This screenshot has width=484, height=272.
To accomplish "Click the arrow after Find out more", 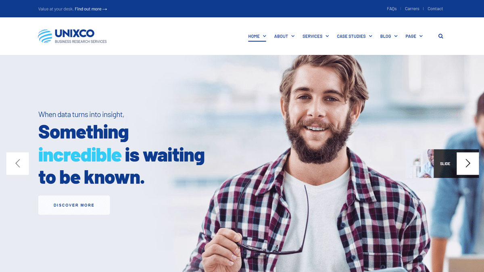I will tap(105, 9).
